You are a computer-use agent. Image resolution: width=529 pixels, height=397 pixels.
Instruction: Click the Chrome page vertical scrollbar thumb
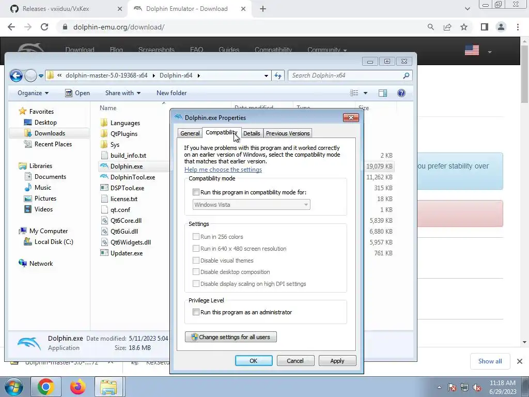(525, 73)
